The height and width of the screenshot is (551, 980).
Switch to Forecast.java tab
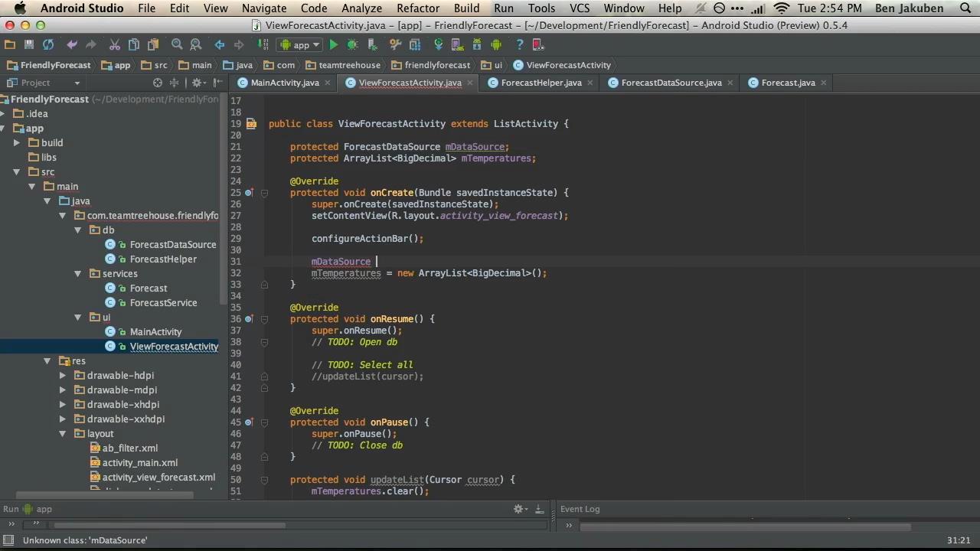[788, 83]
